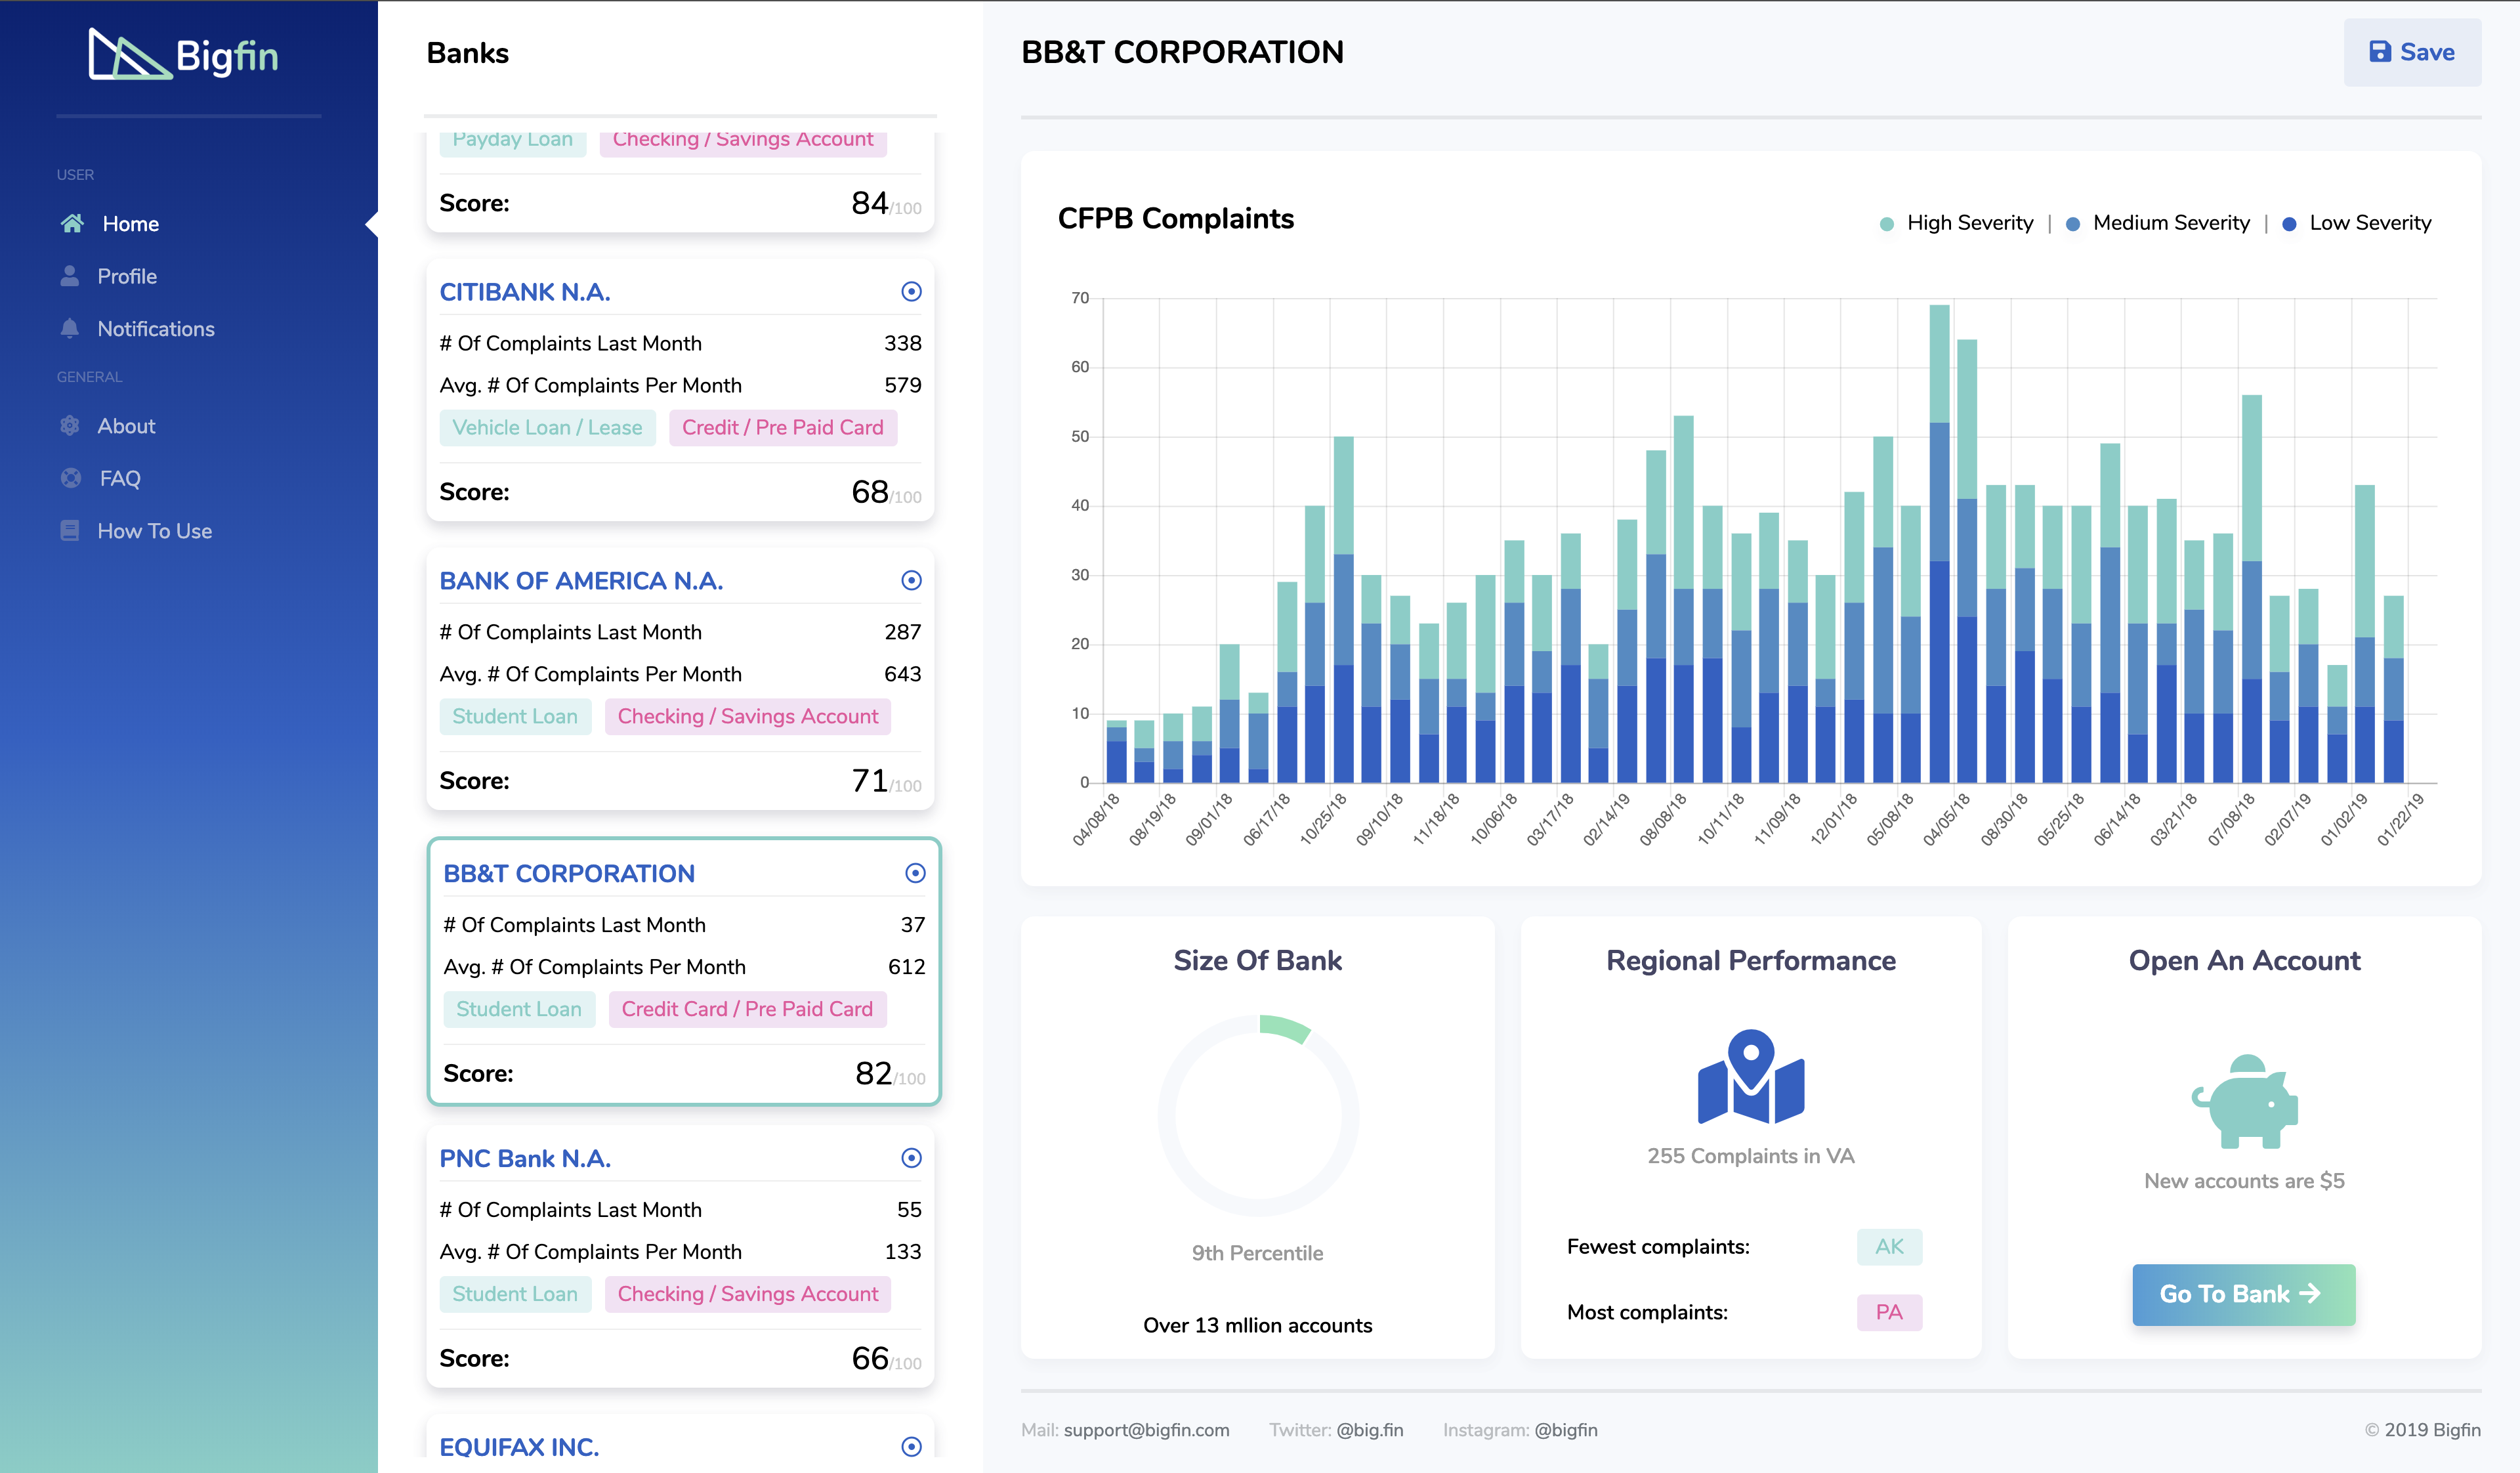Toggle the High Severity legend item
The image size is (2520, 1473).
(x=1957, y=223)
